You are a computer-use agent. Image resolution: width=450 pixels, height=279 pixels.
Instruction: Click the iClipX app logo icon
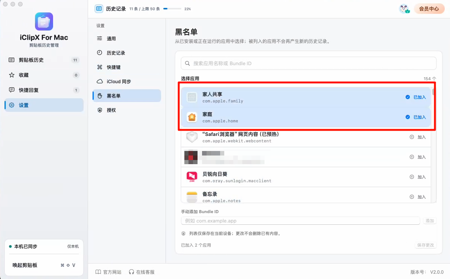44,21
